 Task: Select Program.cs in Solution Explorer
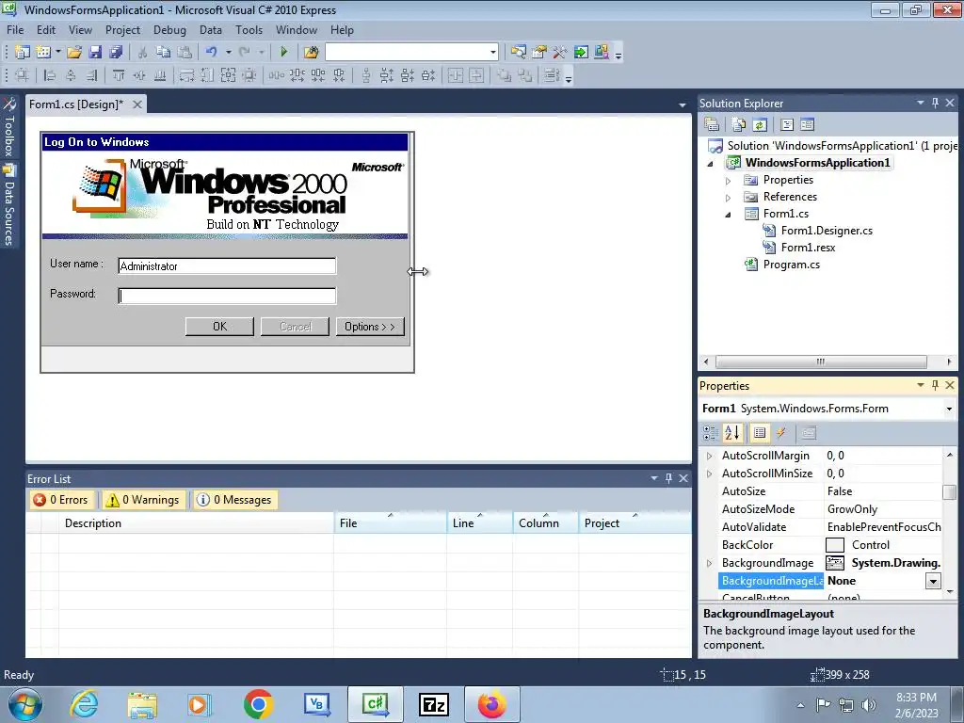point(791,265)
